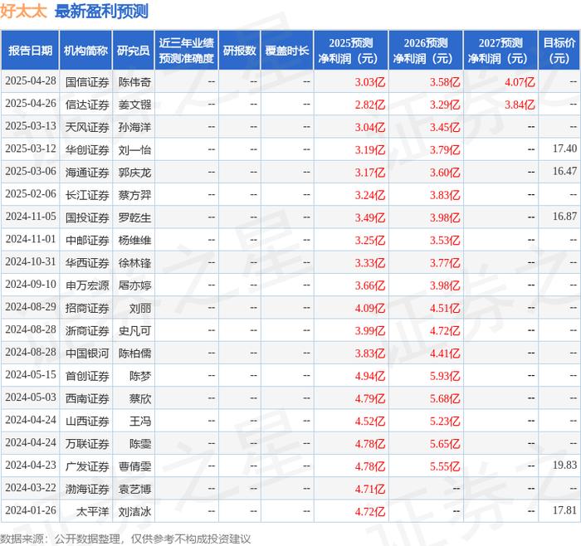Image resolution: width=581 pixels, height=546 pixels.
Task: Click the 近三年业绩预测准确度 column header
Action: tap(187, 51)
